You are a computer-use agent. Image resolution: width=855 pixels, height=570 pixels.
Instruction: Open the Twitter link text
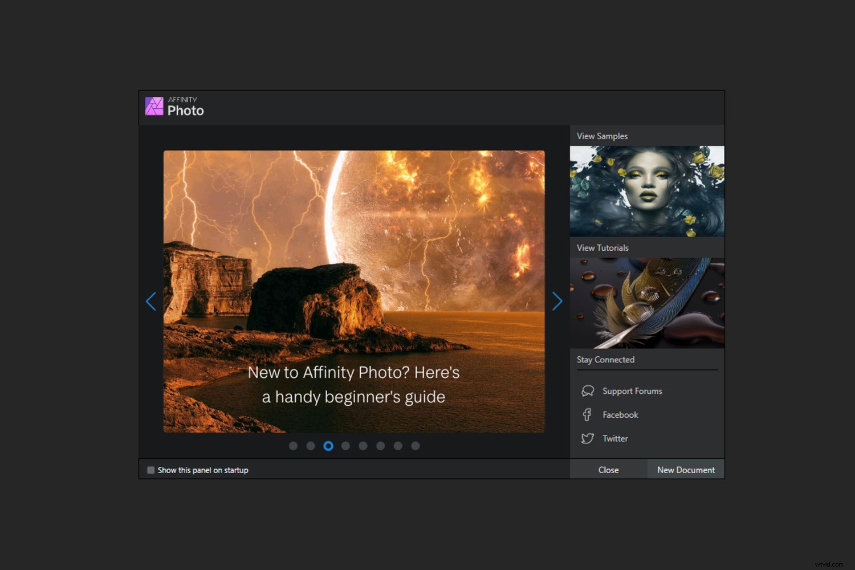[615, 438]
